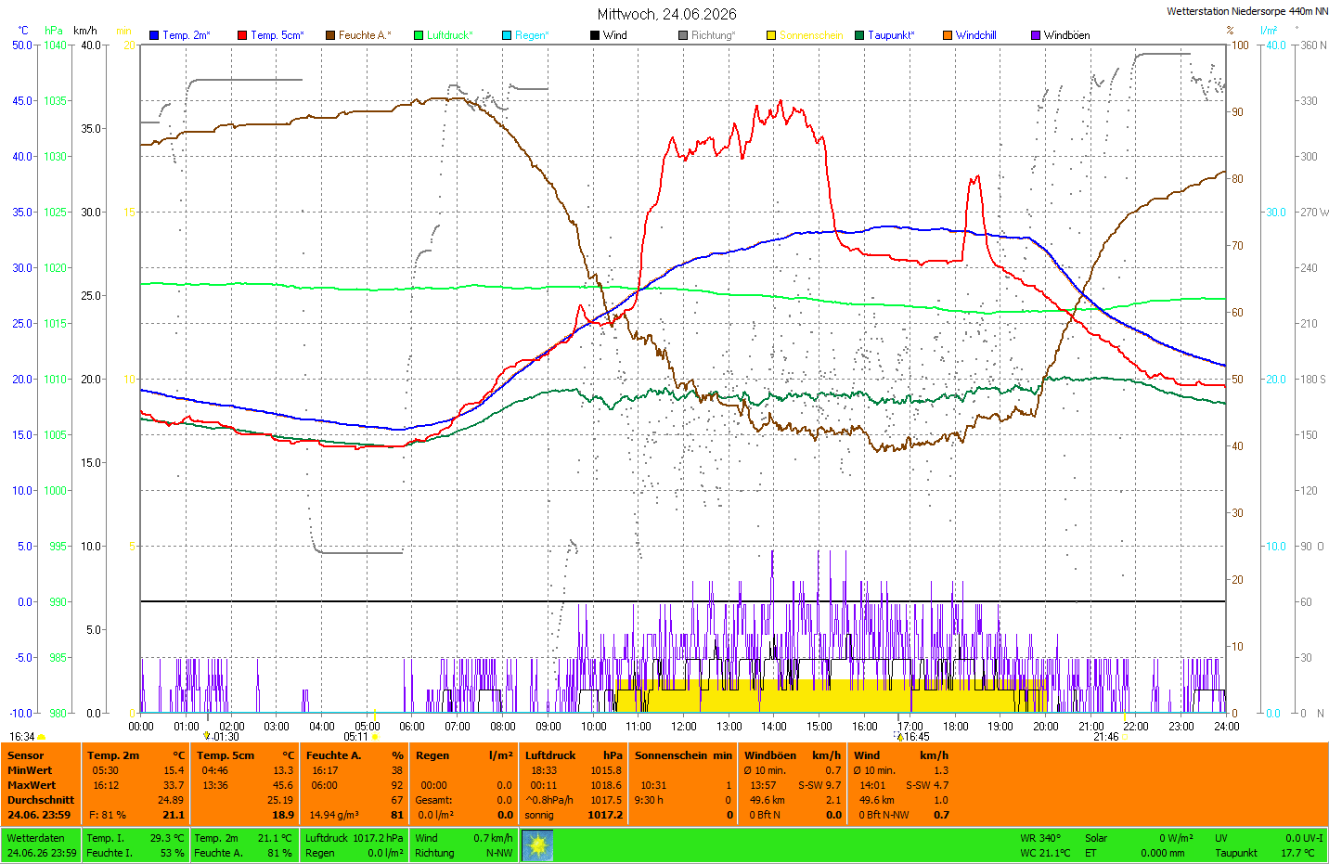Image resolution: width=1329 pixels, height=864 pixels.
Task: Click the WR 340° wind direction reading
Action: [x=1040, y=838]
